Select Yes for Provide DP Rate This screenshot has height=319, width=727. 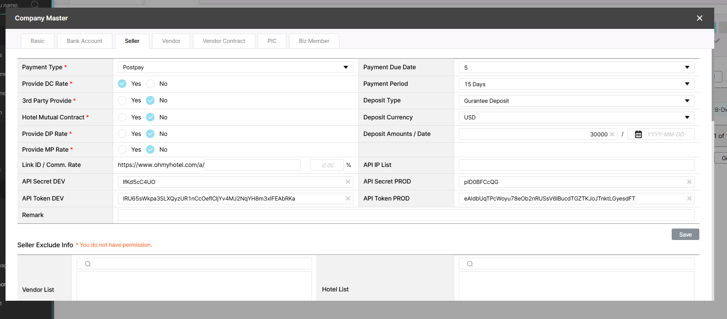pyautogui.click(x=122, y=134)
